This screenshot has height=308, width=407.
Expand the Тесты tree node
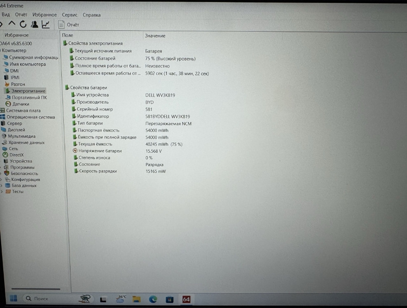2,191
